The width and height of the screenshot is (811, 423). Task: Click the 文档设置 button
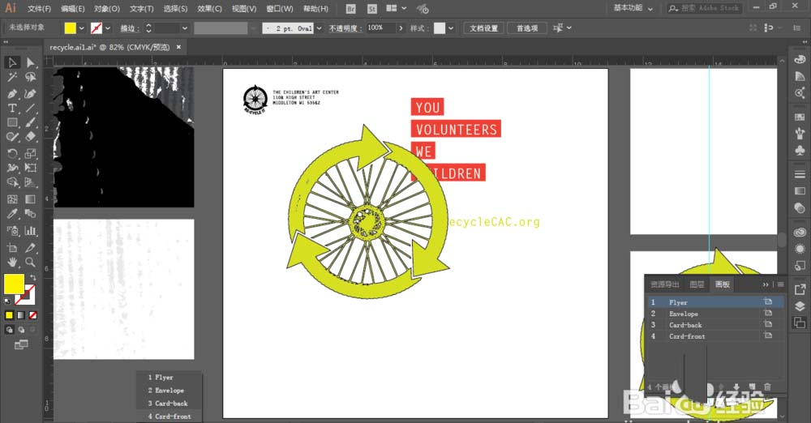485,28
